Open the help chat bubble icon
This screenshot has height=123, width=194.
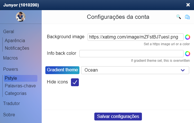187,17
